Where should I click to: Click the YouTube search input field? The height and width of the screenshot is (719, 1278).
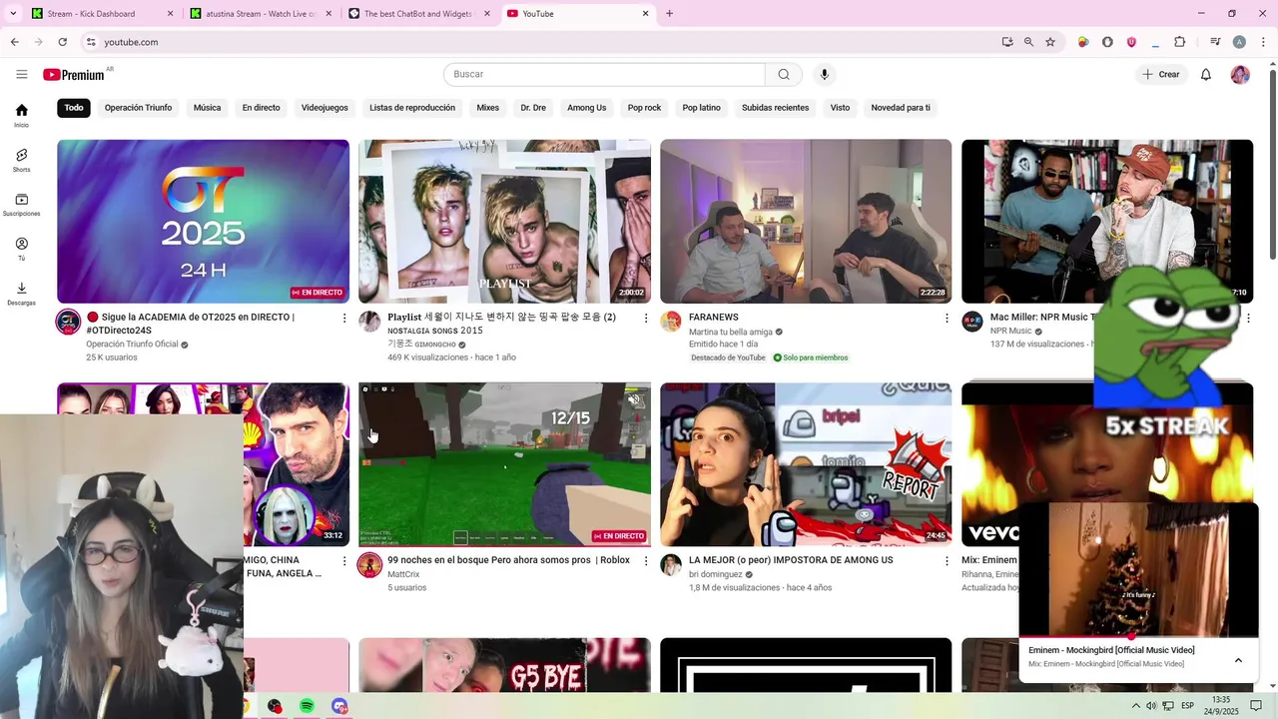click(x=604, y=74)
